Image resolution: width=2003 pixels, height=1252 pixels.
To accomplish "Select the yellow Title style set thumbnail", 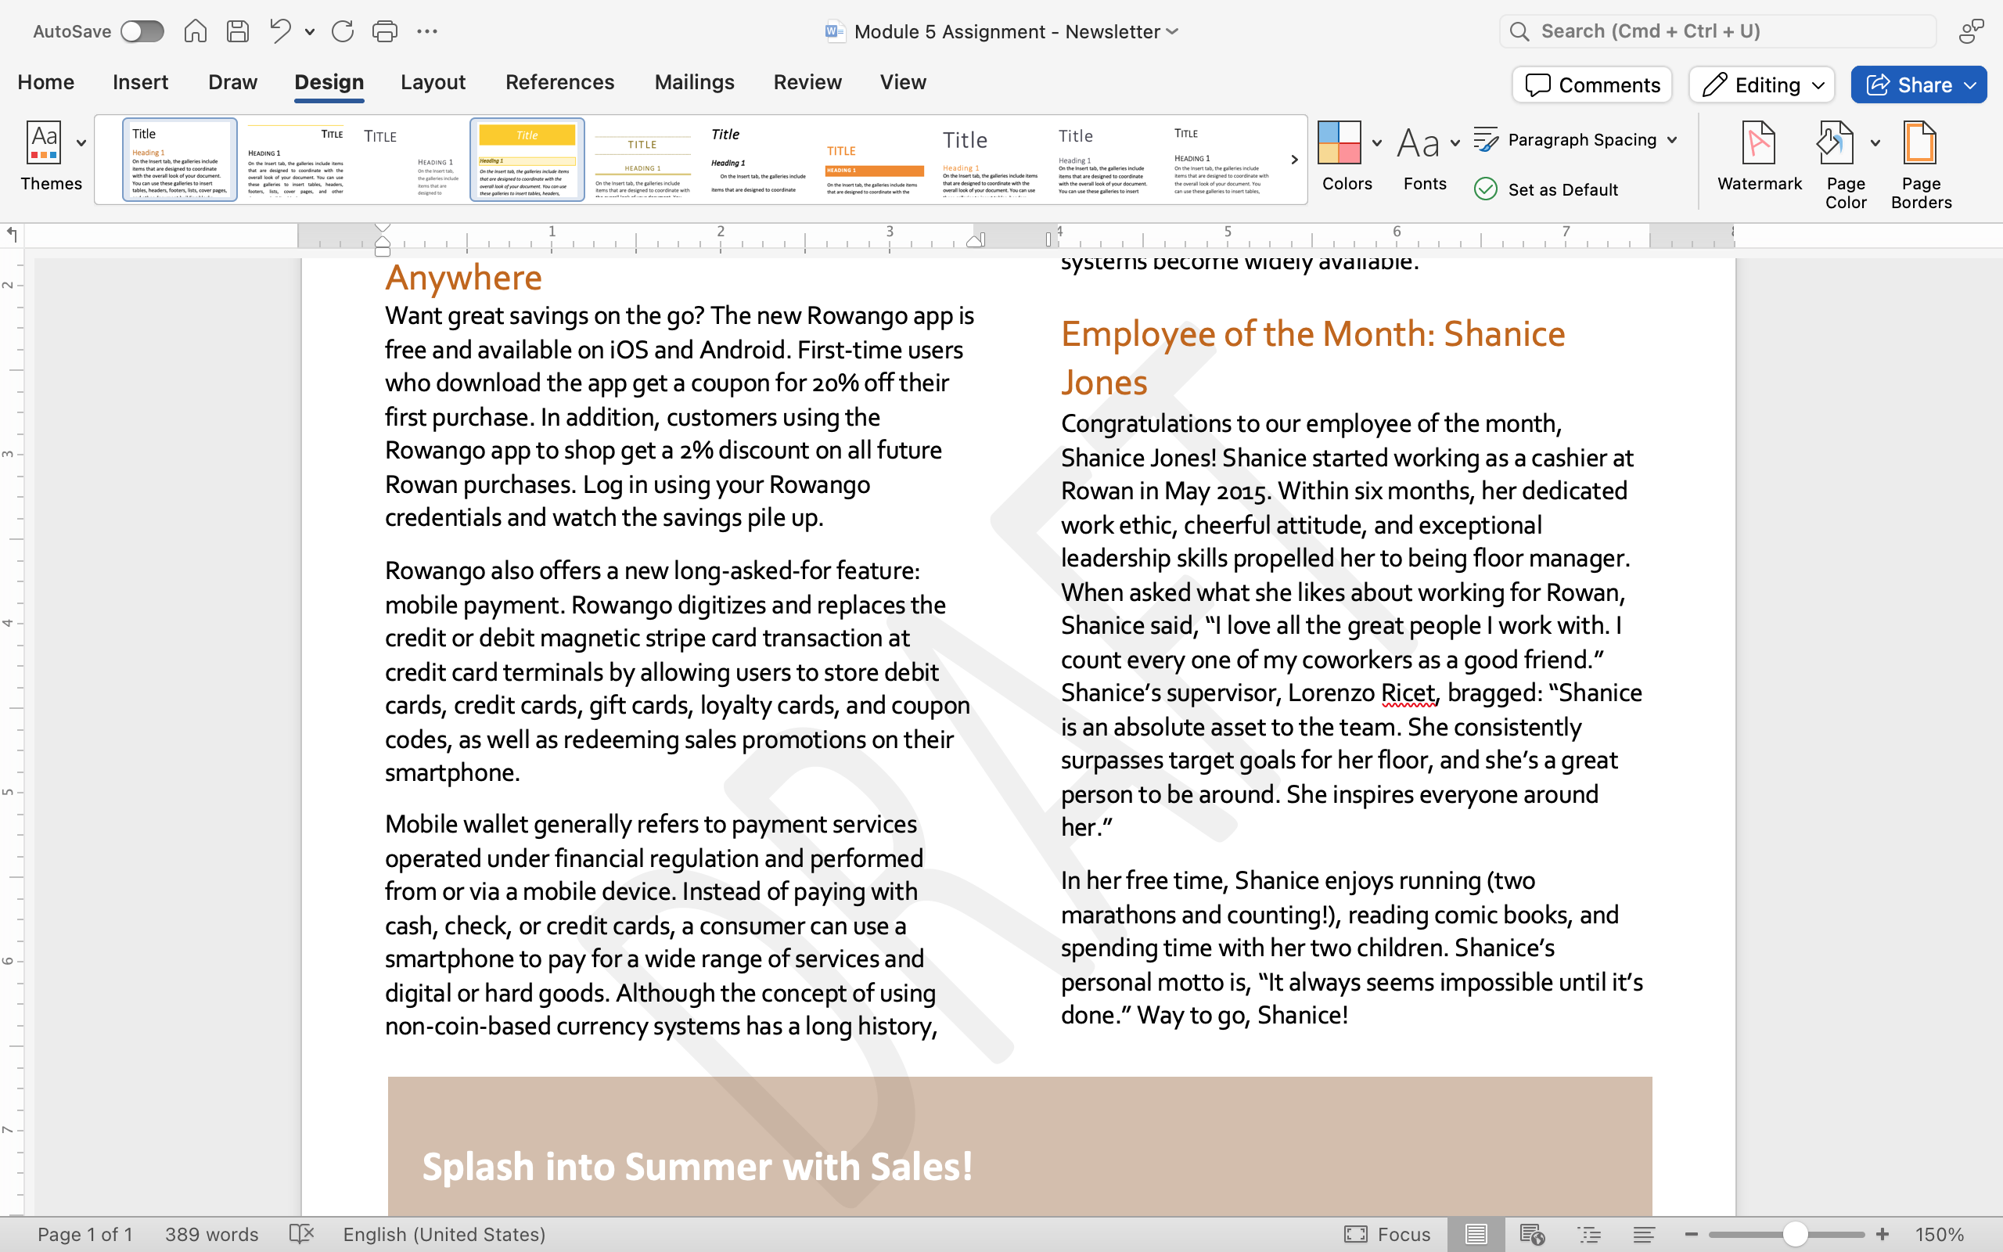I will coord(527,159).
